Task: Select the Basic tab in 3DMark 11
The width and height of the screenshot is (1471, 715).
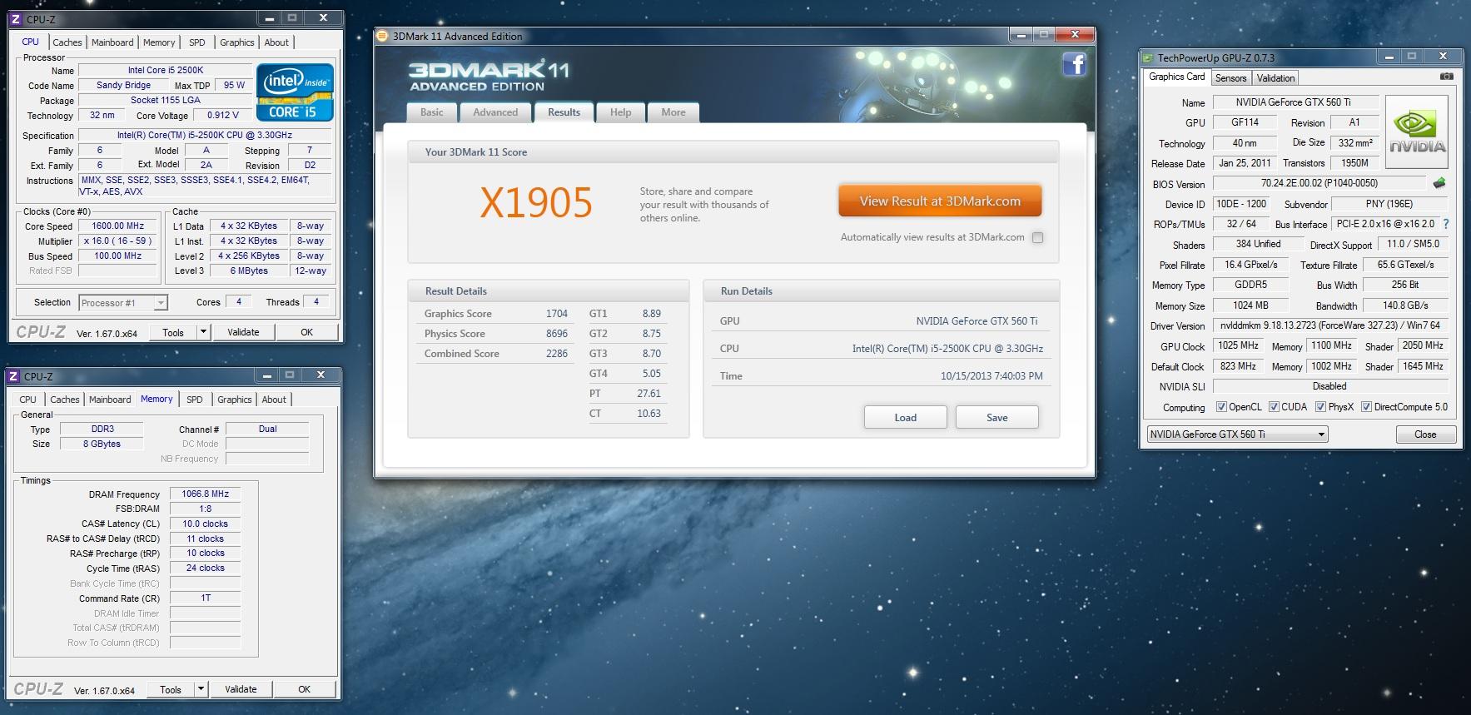Action: (x=432, y=112)
